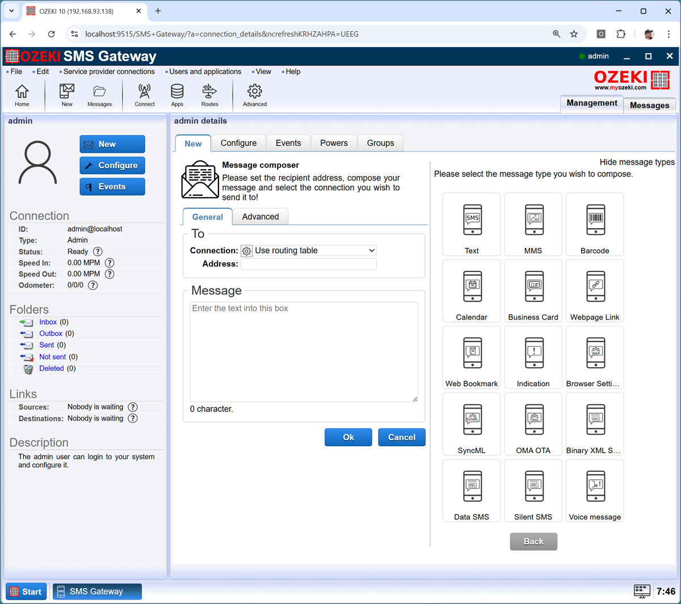This screenshot has height=604, width=681.
Task: Open the Apps database toolbar icon
Action: click(177, 95)
